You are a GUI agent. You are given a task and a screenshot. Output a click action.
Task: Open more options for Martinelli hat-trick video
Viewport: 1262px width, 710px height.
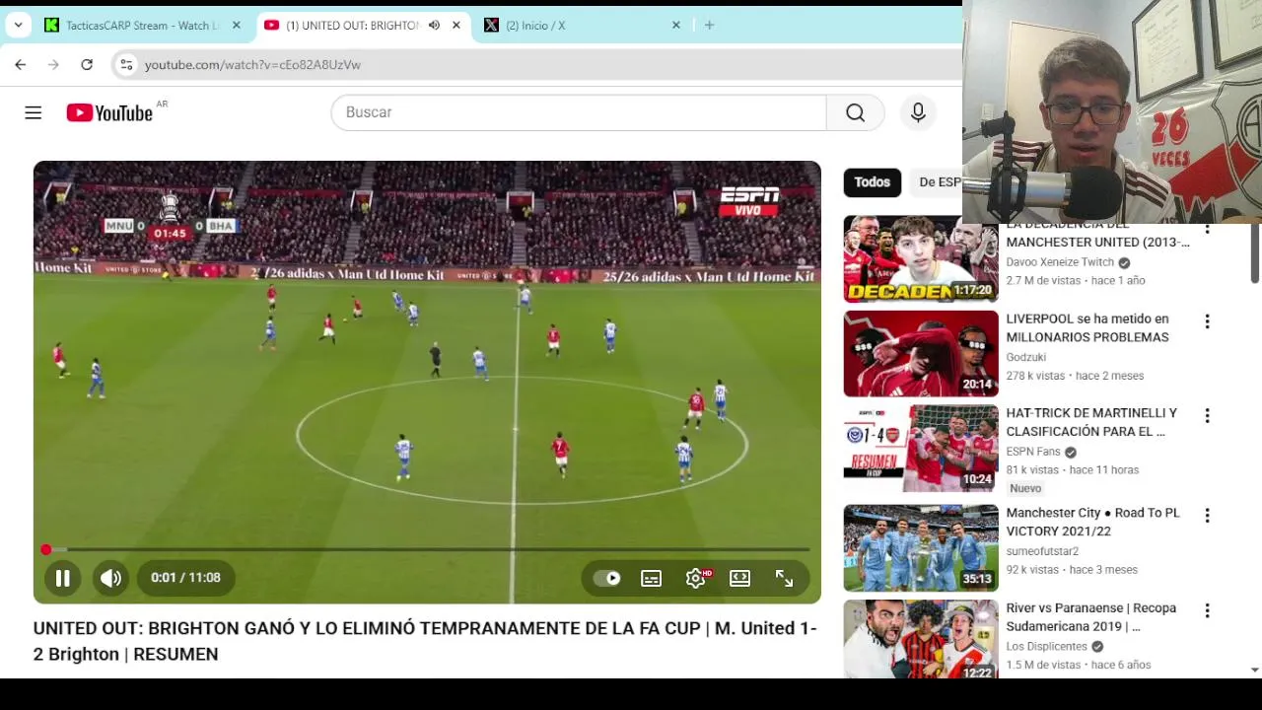pyautogui.click(x=1207, y=416)
